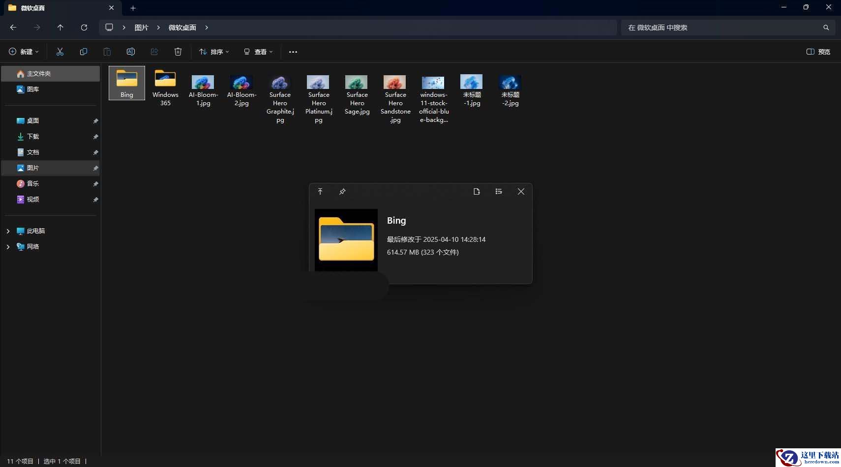
Task: Open 主文件夹 in the sidebar
Action: click(x=51, y=74)
